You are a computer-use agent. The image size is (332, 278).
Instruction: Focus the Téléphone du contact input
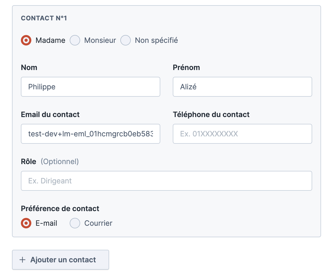point(242,134)
